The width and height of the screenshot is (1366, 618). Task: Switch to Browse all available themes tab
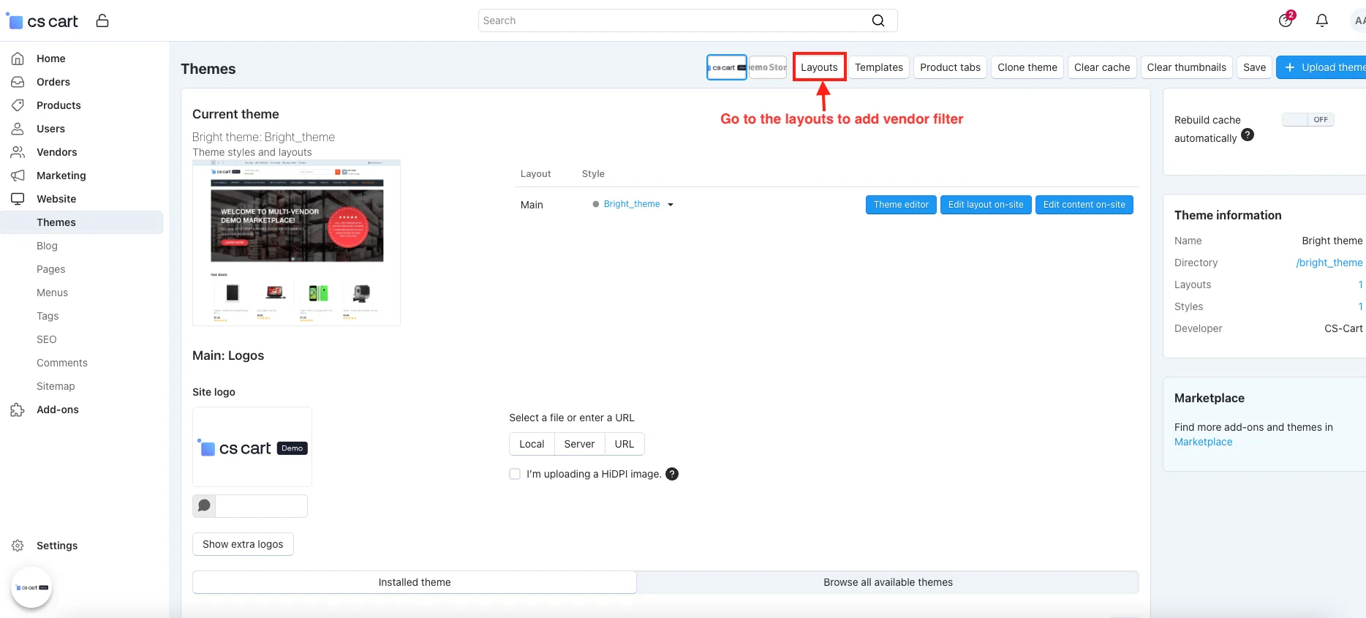pos(888,582)
